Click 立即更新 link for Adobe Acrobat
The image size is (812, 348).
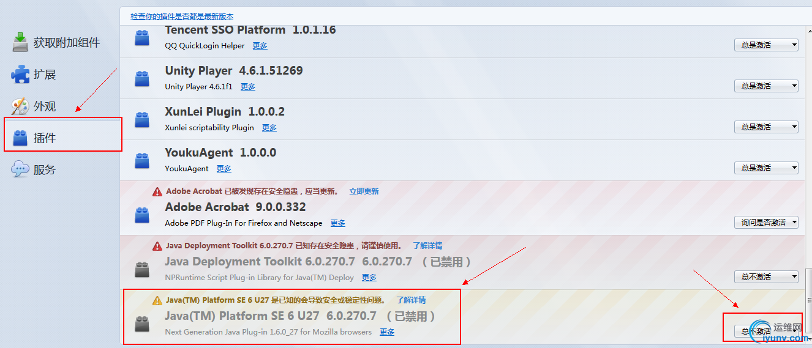364,191
